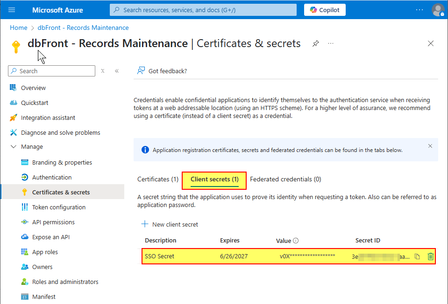Click the SSO Secret description cell
This screenshot has width=448, height=304.
(159, 256)
